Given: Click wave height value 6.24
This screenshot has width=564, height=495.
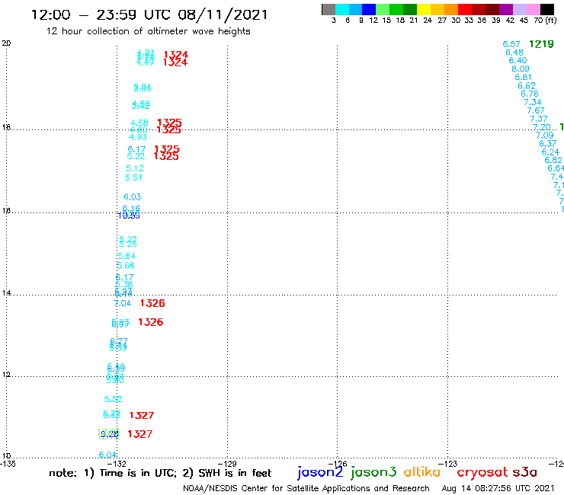Looking at the screenshot, I should (550, 152).
